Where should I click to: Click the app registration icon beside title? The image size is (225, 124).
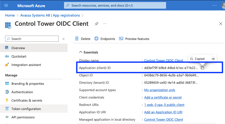8,25
